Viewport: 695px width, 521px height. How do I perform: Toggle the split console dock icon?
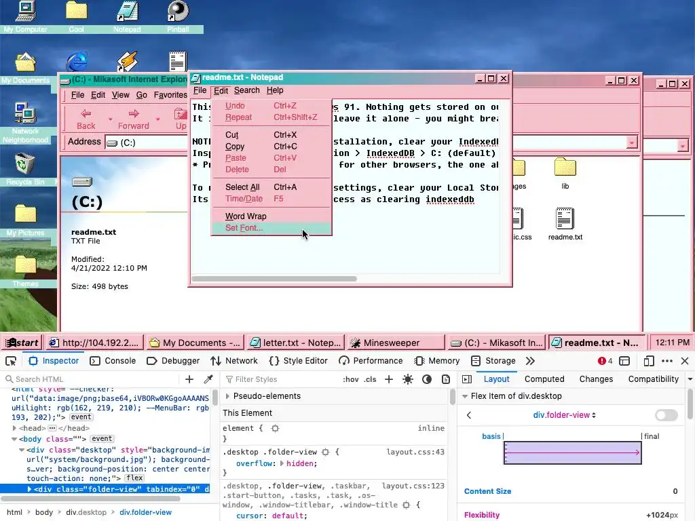[624, 361]
